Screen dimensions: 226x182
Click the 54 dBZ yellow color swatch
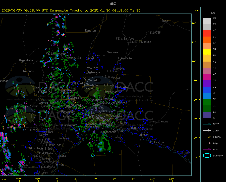point(207,52)
